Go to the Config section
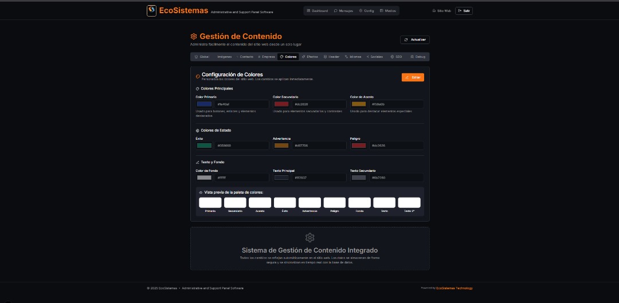The image size is (619, 303). (x=366, y=11)
